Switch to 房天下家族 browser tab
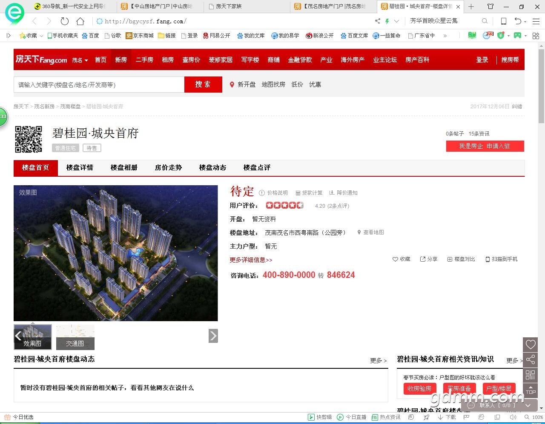 [247, 6]
